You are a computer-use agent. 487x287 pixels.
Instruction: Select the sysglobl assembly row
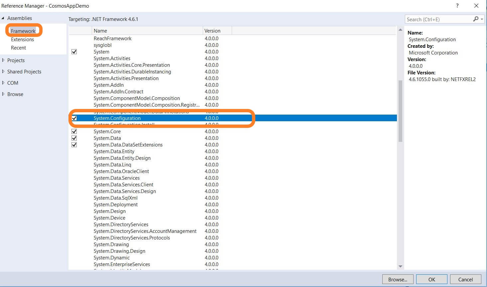pos(233,45)
